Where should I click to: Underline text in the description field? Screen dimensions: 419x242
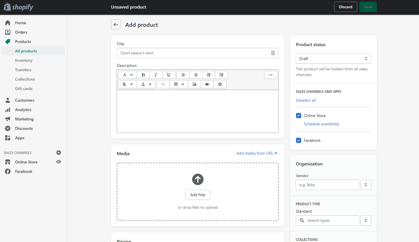coord(169,75)
